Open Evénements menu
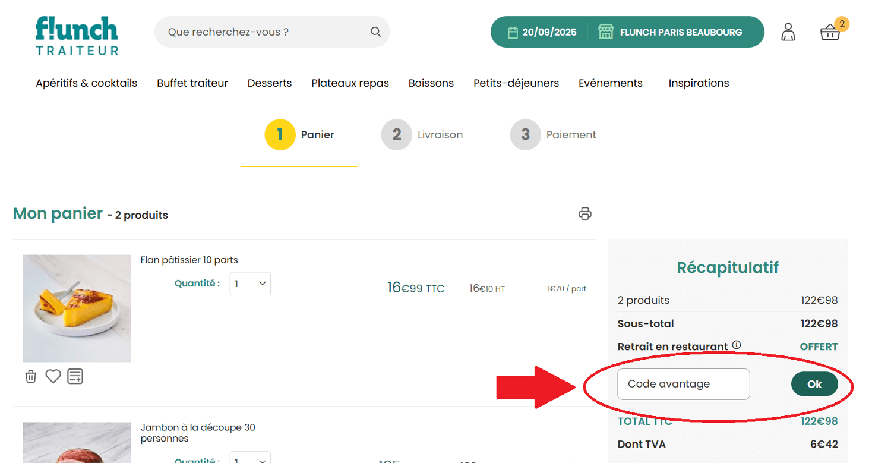This screenshot has height=463, width=891. tap(611, 83)
